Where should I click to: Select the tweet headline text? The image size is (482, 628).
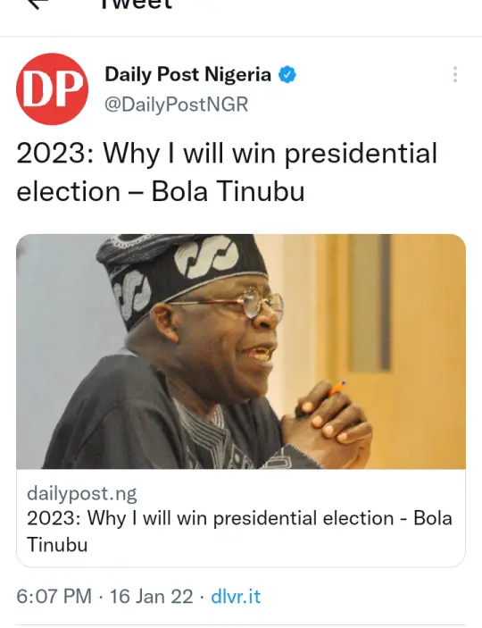227,172
